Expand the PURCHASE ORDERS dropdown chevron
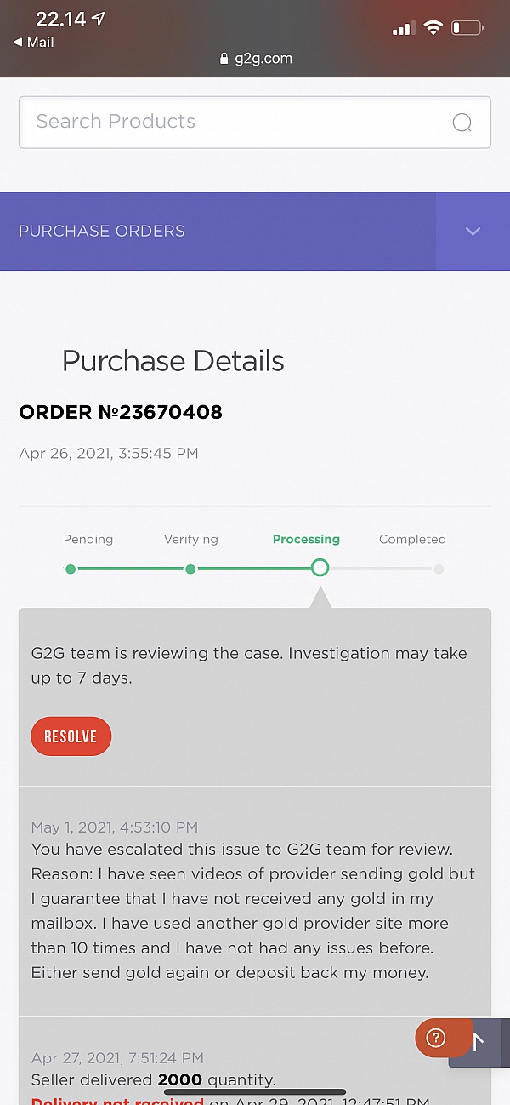The image size is (510, 1105). coord(473,231)
